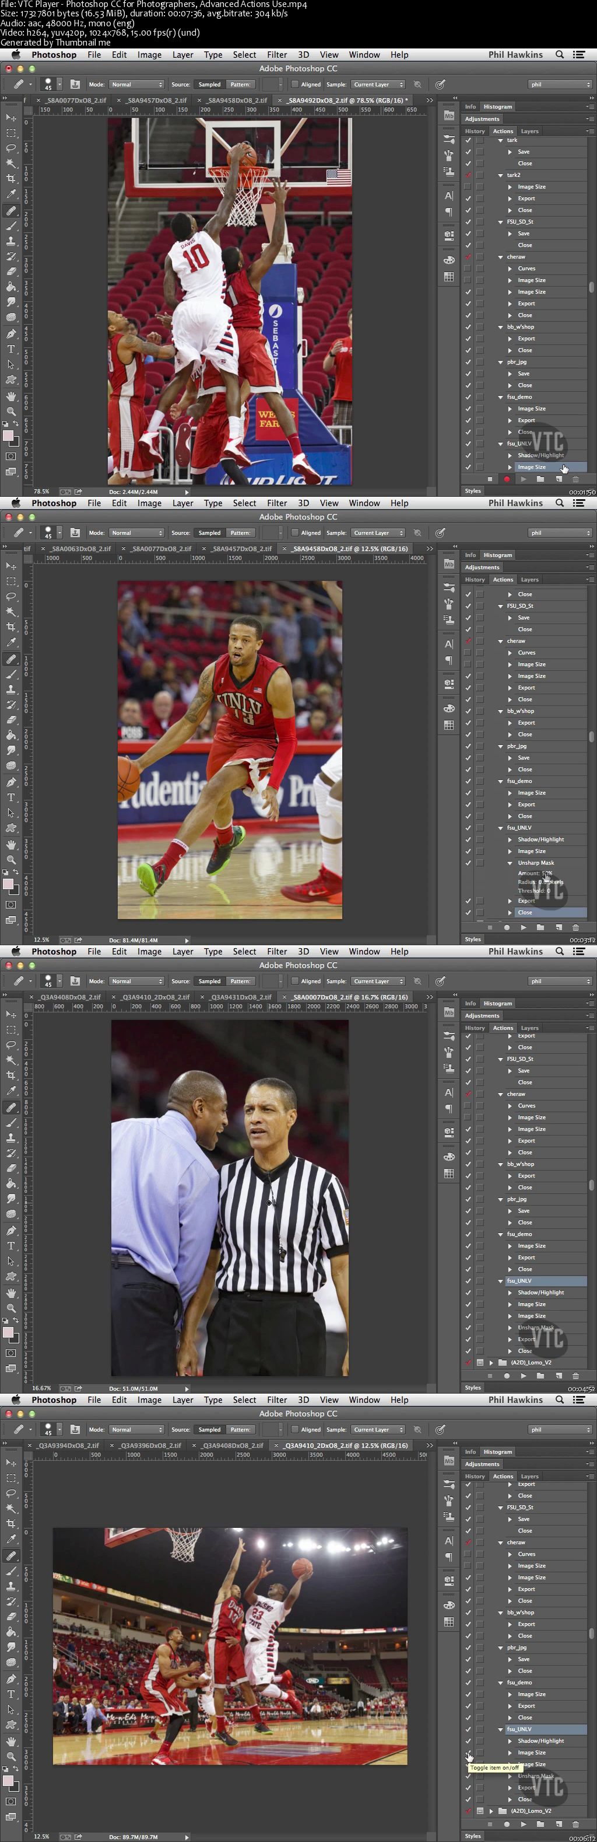Choose the Eraser tool in the UNLV dribbler frame
The width and height of the screenshot is (597, 1842).
click(10, 720)
